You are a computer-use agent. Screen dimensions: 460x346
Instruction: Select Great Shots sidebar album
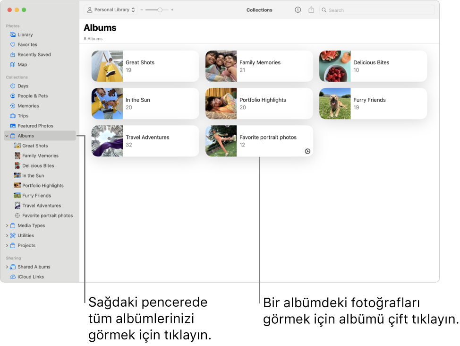point(34,146)
